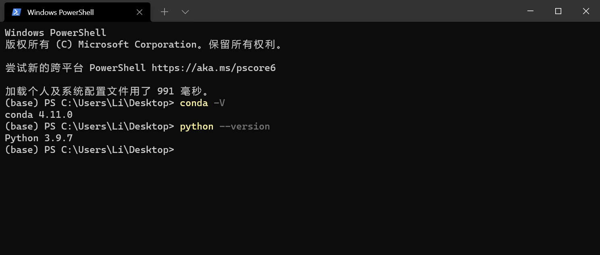Click the Python 3.9.7 version output

39,138
